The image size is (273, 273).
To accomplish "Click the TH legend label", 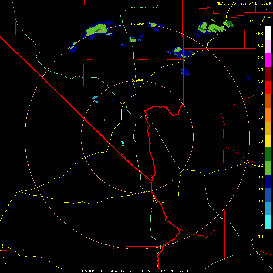I will click(x=261, y=237).
